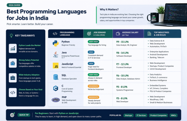Click the MODERATE badge in the PHP row
Viewport: 187px width, 121px height.
point(93,97)
